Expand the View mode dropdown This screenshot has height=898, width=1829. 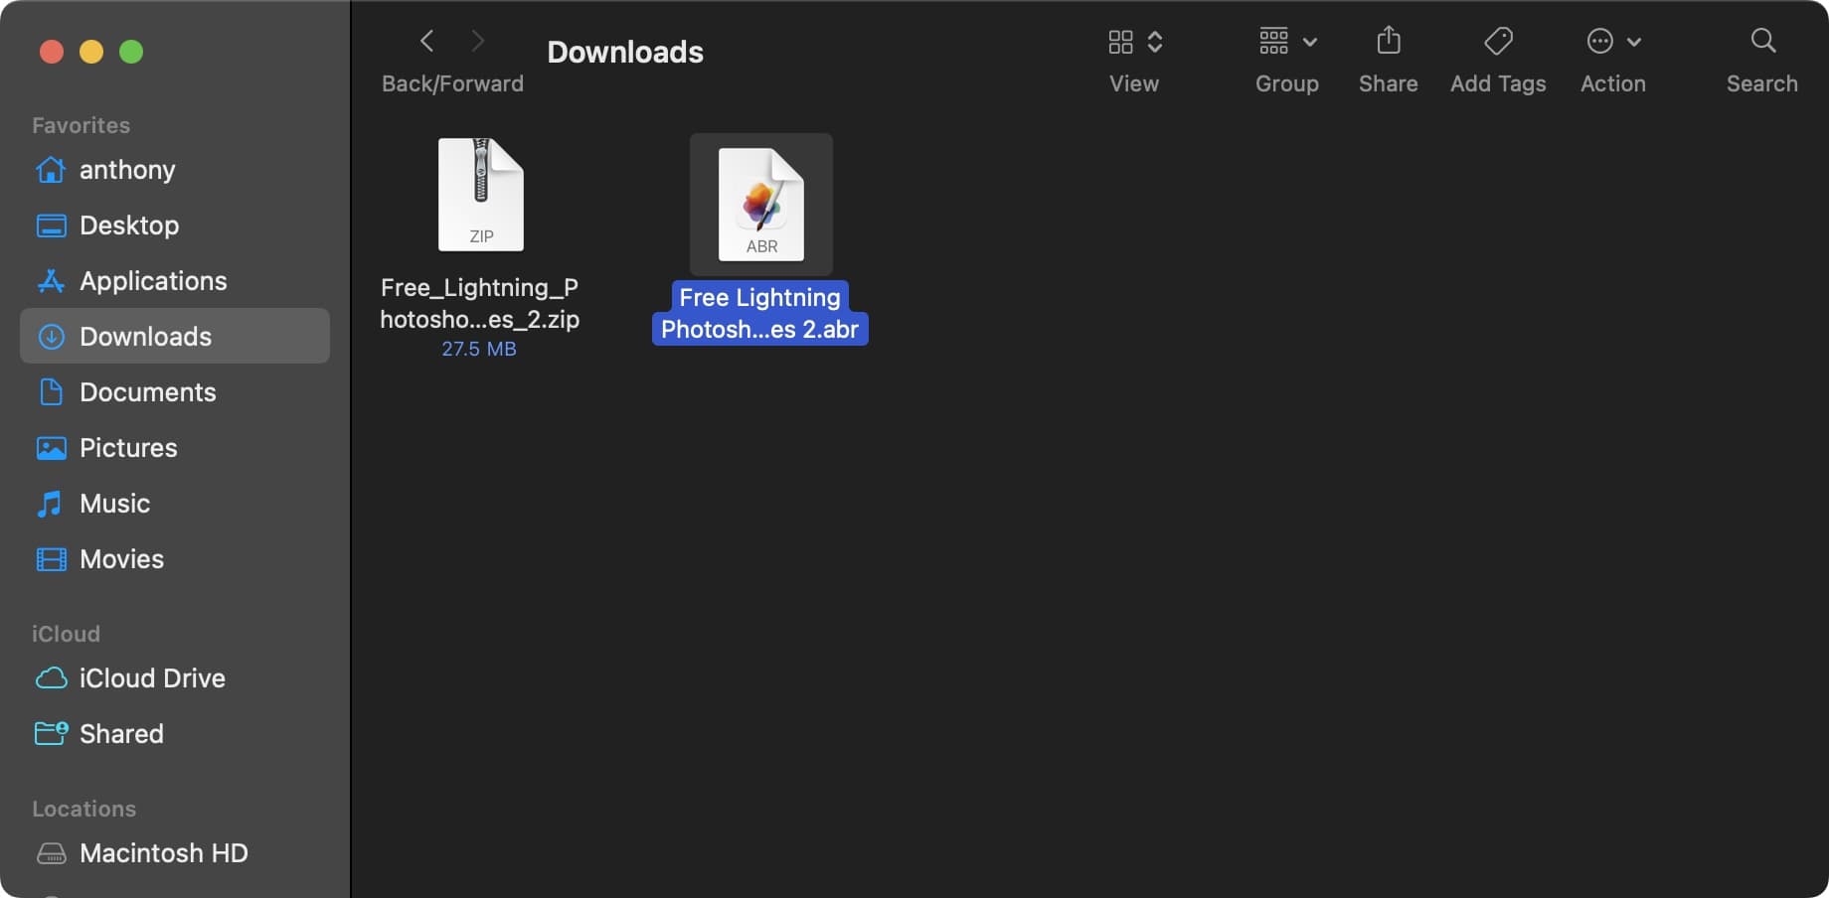coord(1134,42)
